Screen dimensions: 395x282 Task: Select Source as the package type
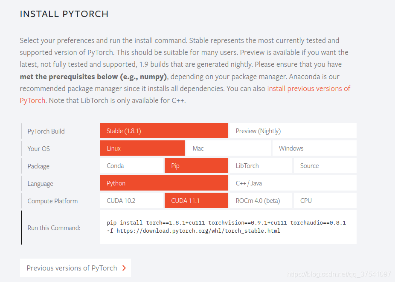tap(325, 165)
